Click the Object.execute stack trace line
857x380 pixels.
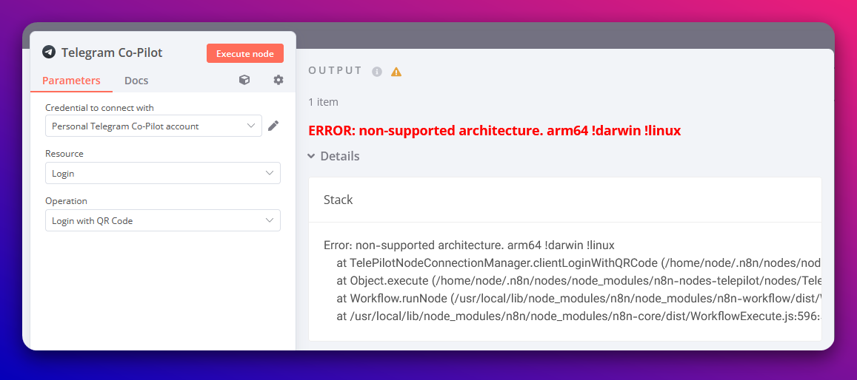[x=578, y=281]
